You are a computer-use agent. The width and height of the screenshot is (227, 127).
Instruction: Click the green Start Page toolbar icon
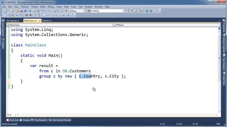(147, 11)
